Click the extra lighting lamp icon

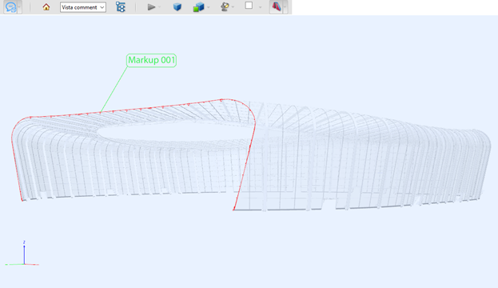point(225,6)
